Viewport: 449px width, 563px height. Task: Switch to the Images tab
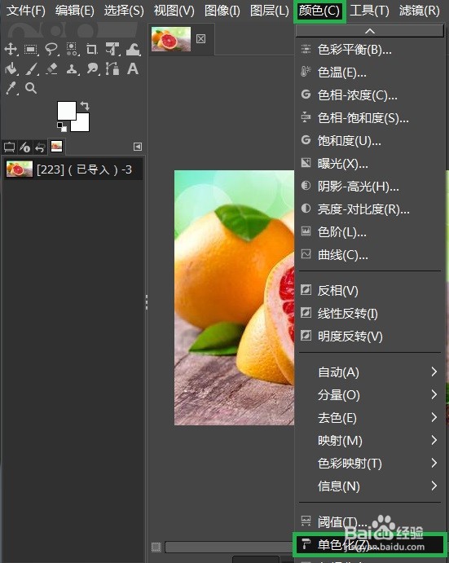57,146
